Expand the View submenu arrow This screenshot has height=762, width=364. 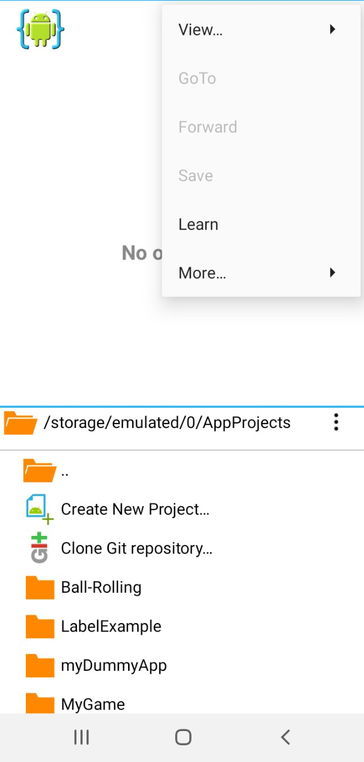[x=333, y=29]
